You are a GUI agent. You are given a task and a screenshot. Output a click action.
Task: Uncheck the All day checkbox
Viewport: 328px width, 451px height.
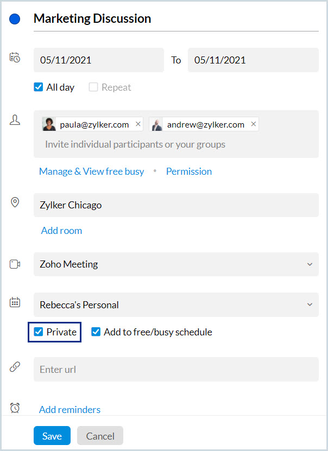pyautogui.click(x=39, y=87)
